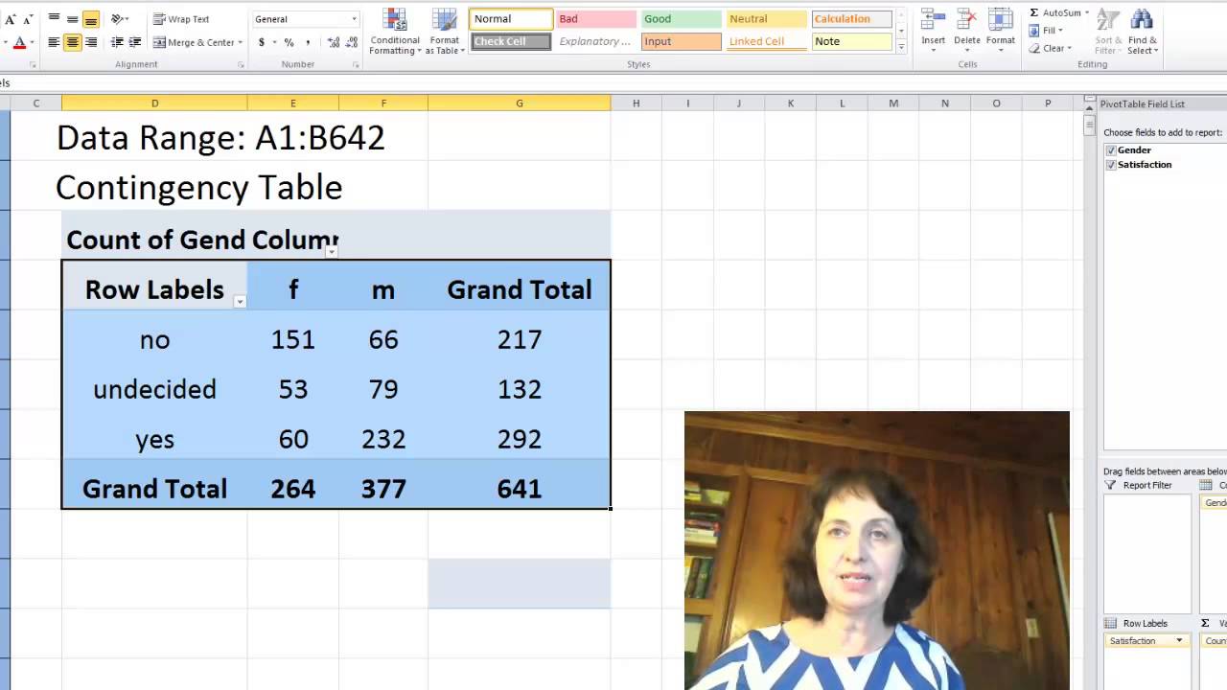Open Conditional Formatting menu
The height and width of the screenshot is (690, 1227).
[394, 32]
